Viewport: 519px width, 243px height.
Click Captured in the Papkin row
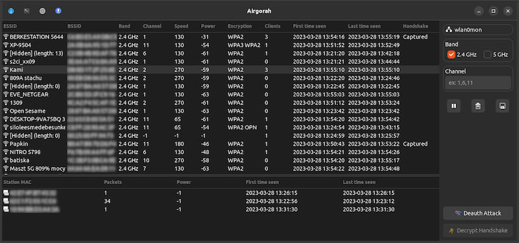[415, 144]
